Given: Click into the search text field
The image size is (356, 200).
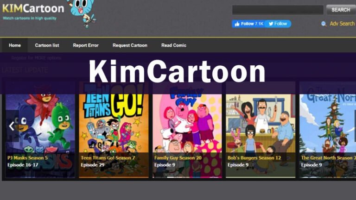Looking at the screenshot, I should tap(278, 10).
